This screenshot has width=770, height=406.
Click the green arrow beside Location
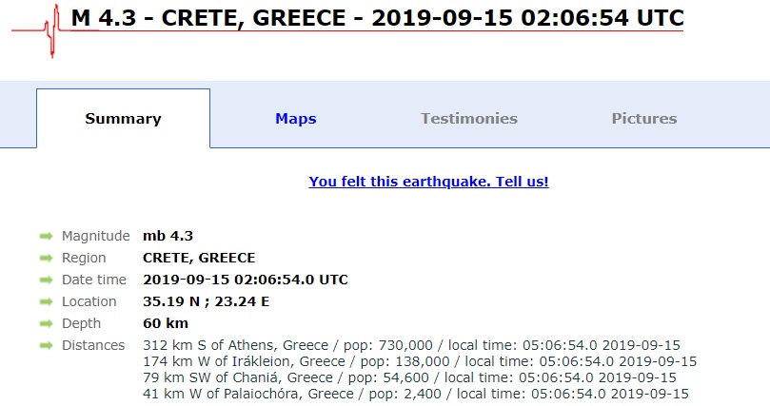click(x=46, y=302)
